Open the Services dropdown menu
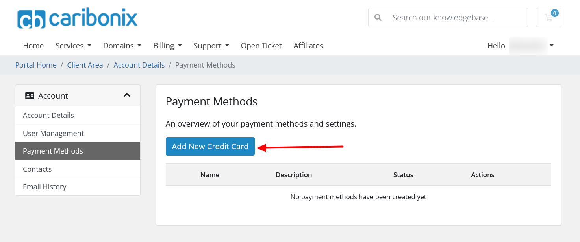Viewport: 580px width, 242px height. tap(73, 46)
